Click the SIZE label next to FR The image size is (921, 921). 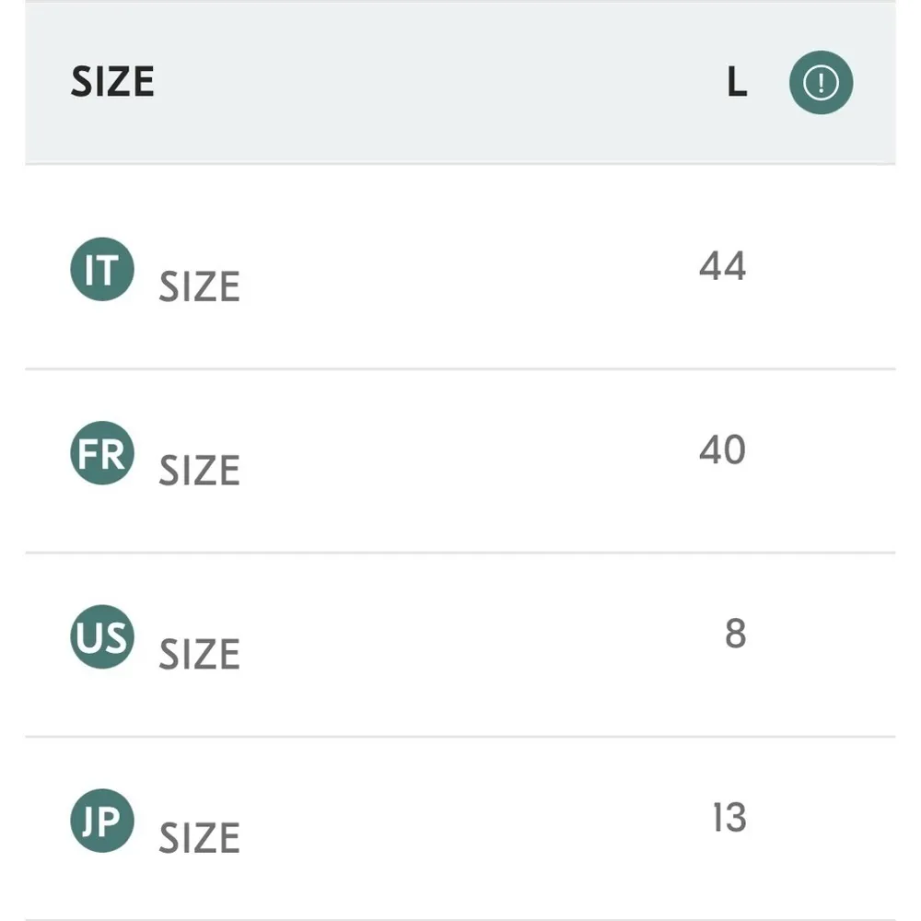tap(199, 471)
